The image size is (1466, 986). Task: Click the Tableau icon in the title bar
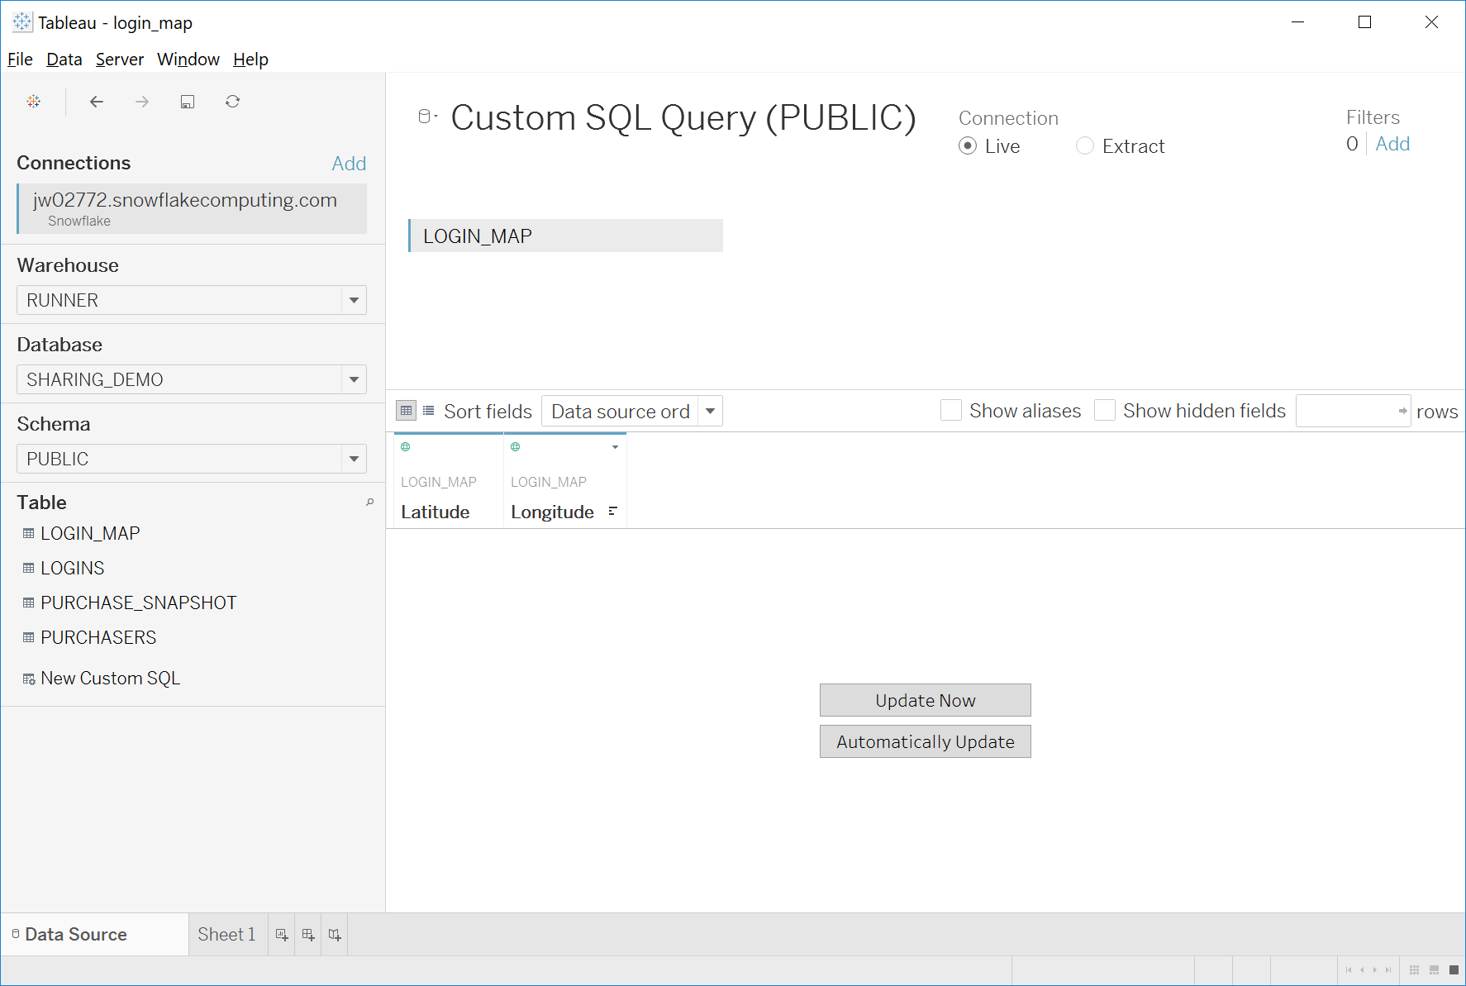pyautogui.click(x=22, y=22)
